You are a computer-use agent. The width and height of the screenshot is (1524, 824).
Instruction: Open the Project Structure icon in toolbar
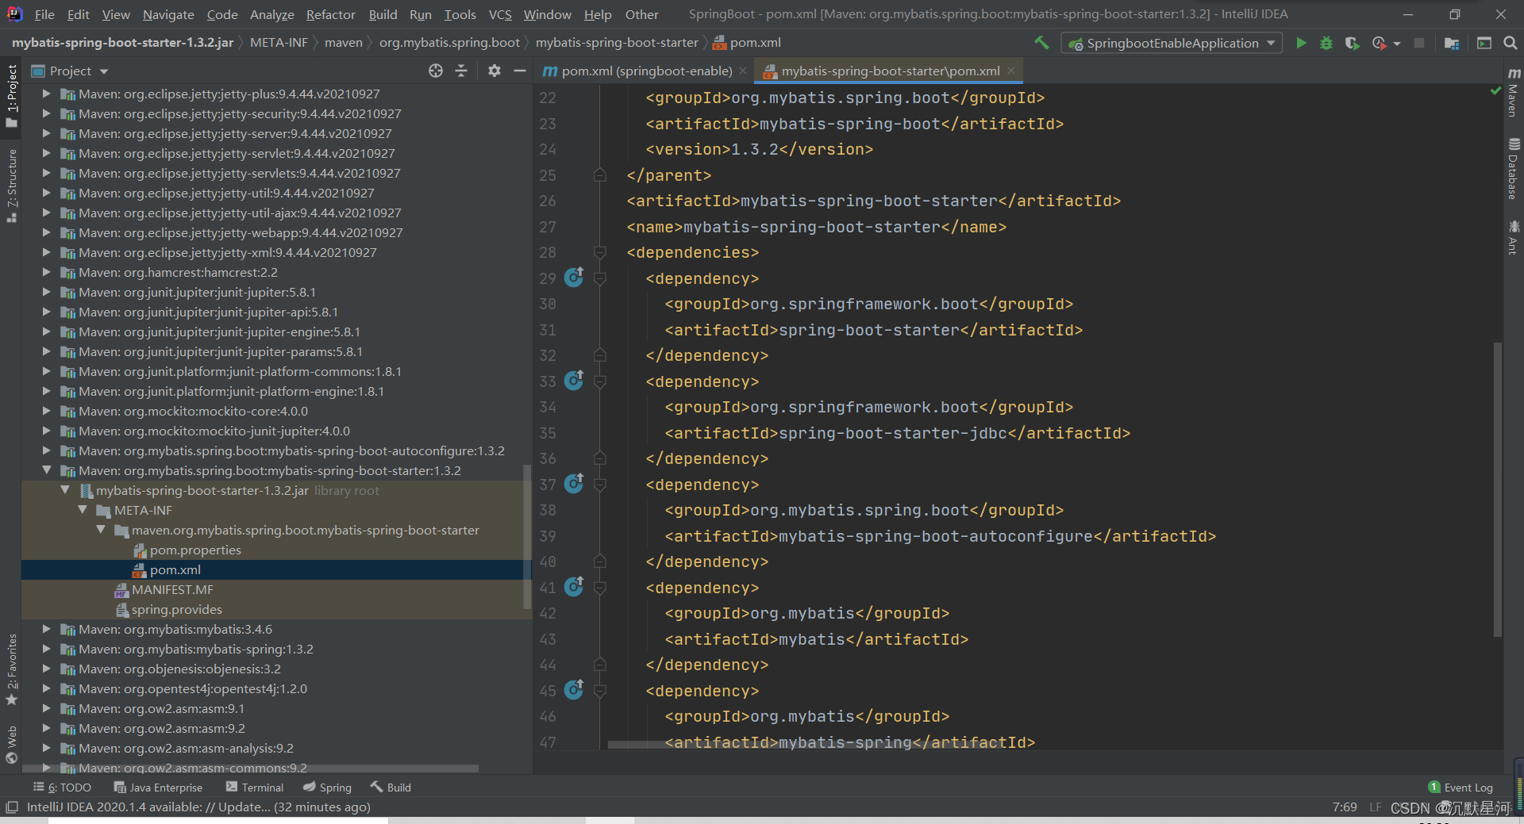click(1452, 43)
